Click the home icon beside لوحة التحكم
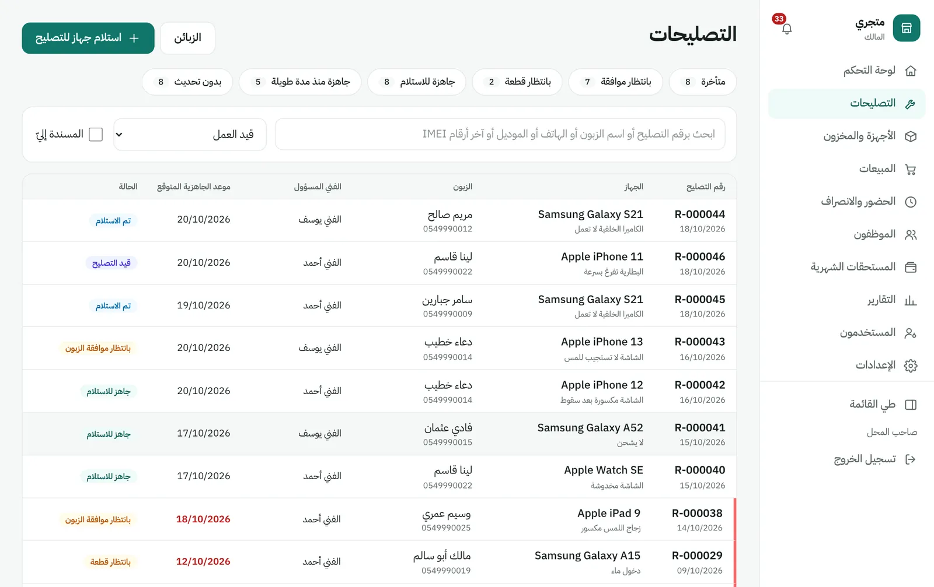934x587 pixels. (910, 71)
